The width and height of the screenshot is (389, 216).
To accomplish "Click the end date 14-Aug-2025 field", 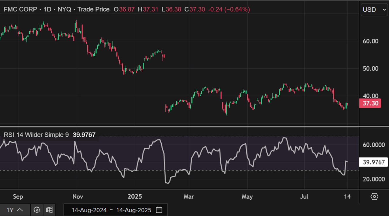I will click(x=133, y=210).
